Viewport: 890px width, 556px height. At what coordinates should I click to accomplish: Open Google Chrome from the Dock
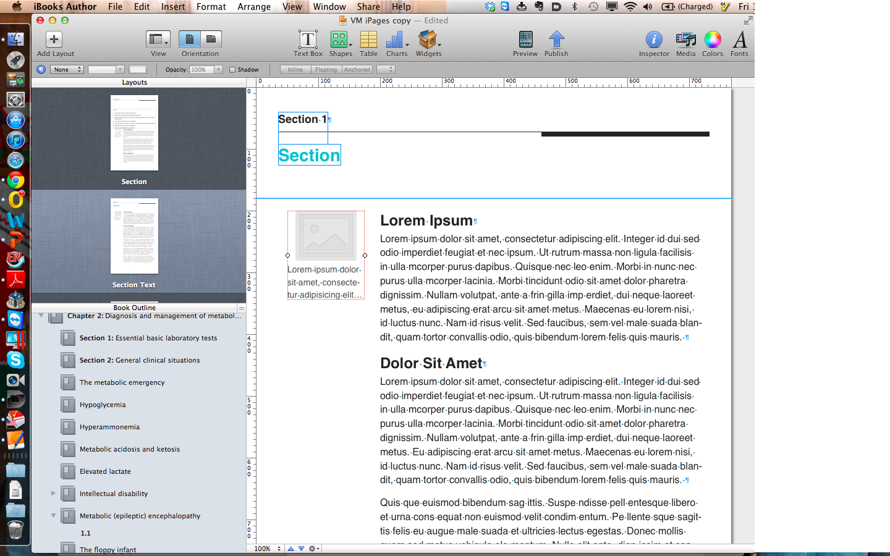pos(15,180)
